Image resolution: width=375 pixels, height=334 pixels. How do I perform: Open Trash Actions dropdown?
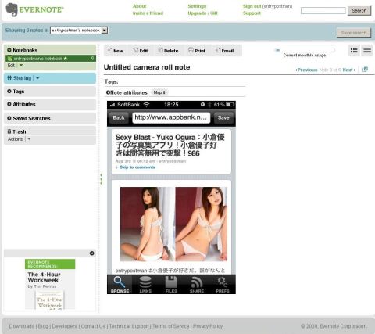tap(29, 139)
